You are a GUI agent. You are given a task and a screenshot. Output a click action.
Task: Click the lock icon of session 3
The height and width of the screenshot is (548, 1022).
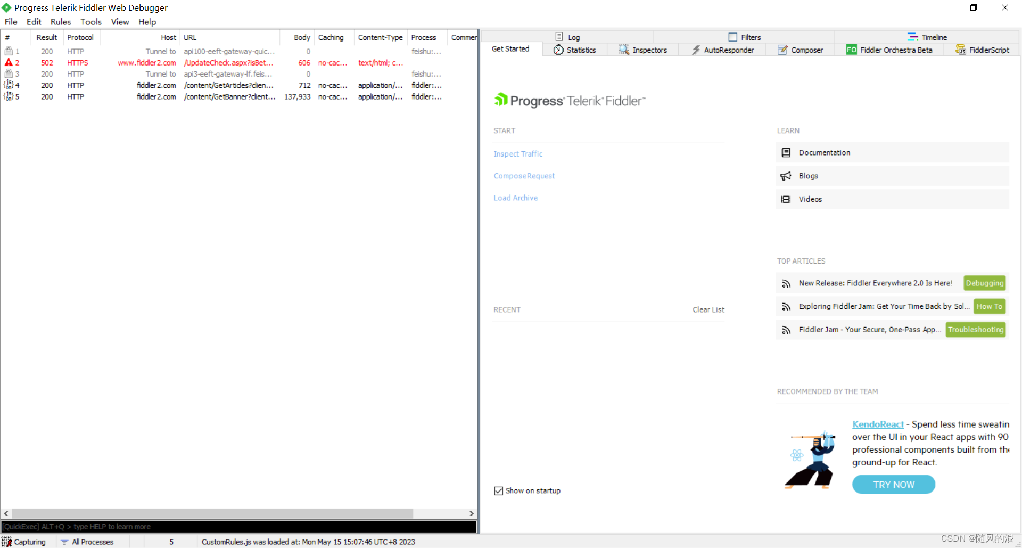coord(9,73)
